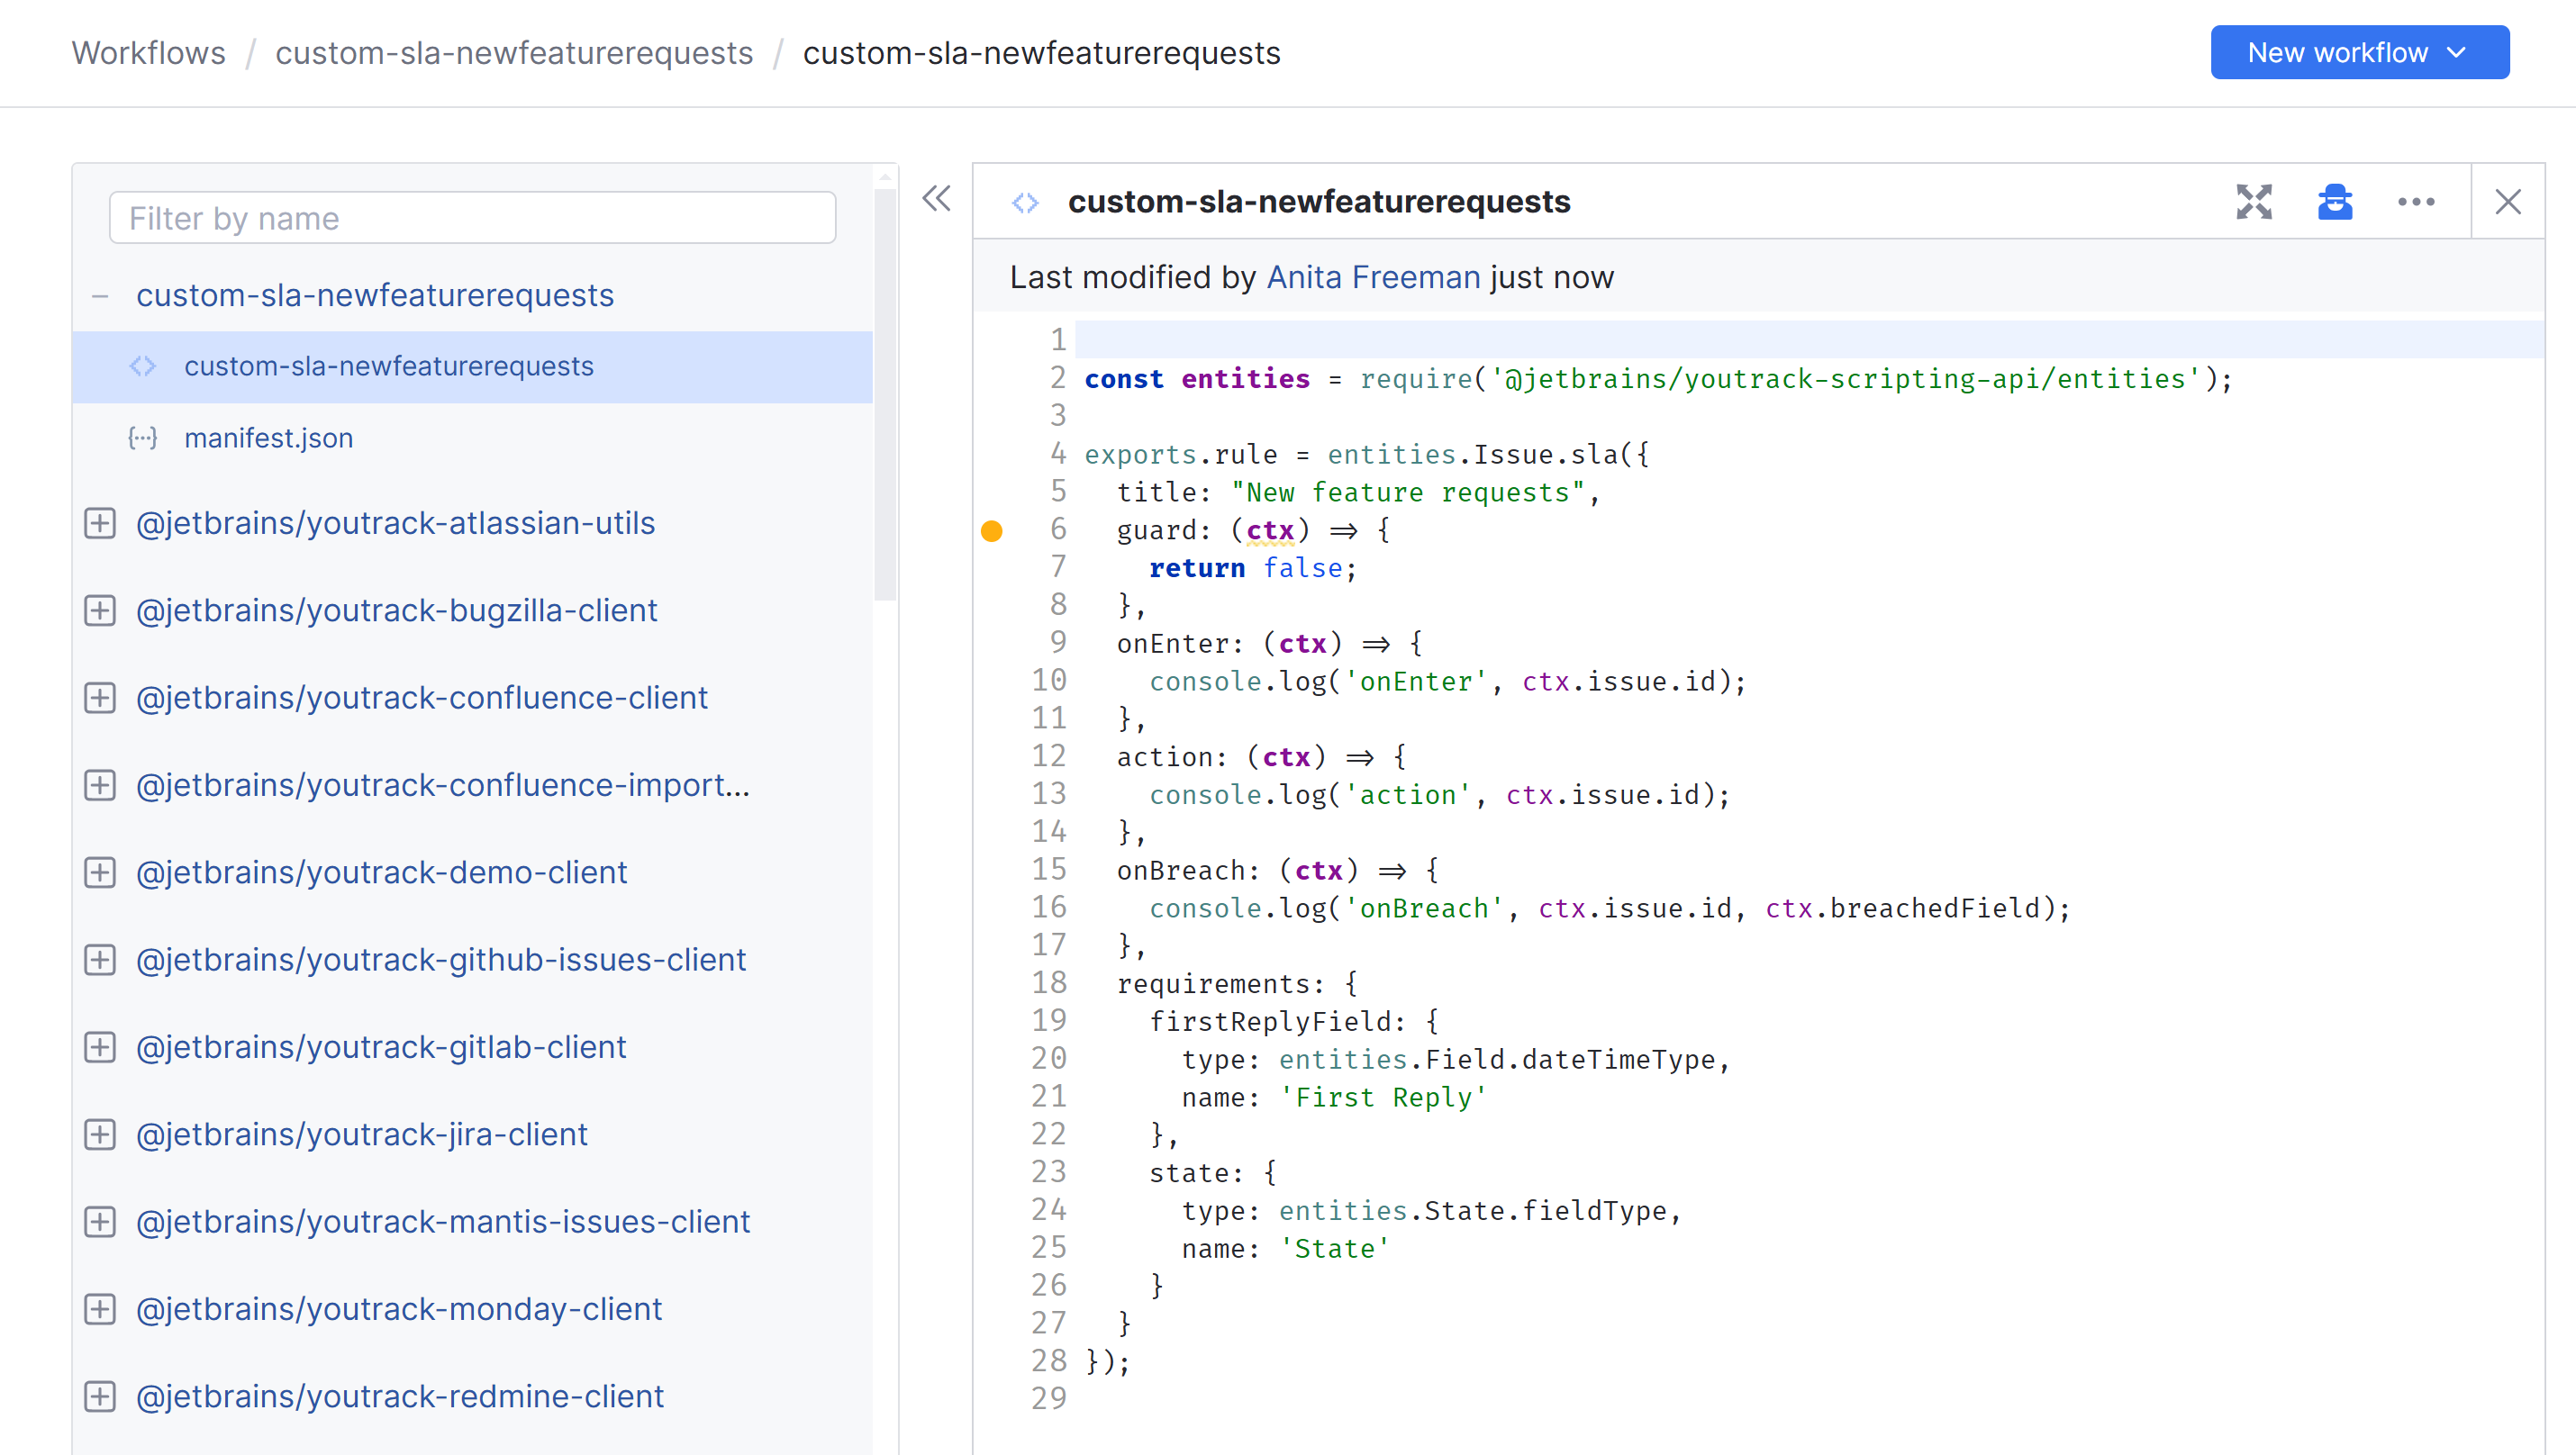This screenshot has height=1455, width=2576.
Task: Click the code file icon for custom-sla-newfeaturerequests
Action: click(x=143, y=366)
